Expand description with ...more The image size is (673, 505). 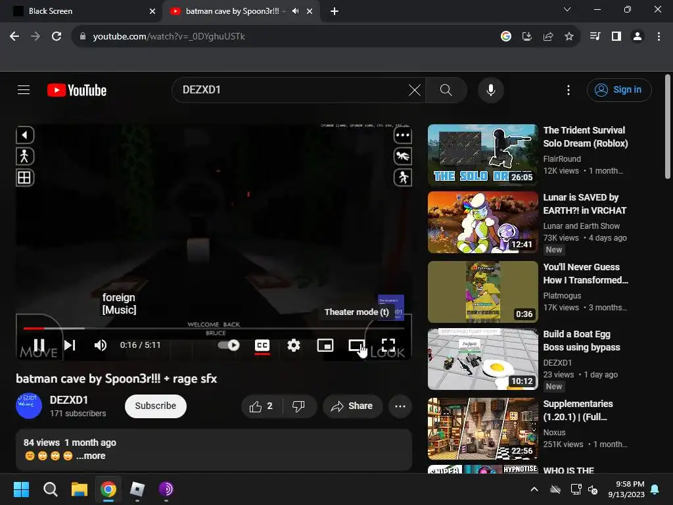click(91, 456)
